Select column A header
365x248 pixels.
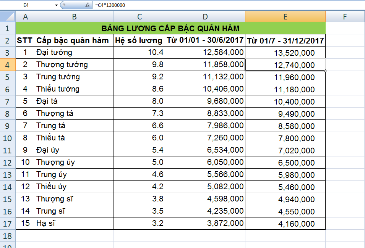25,16
